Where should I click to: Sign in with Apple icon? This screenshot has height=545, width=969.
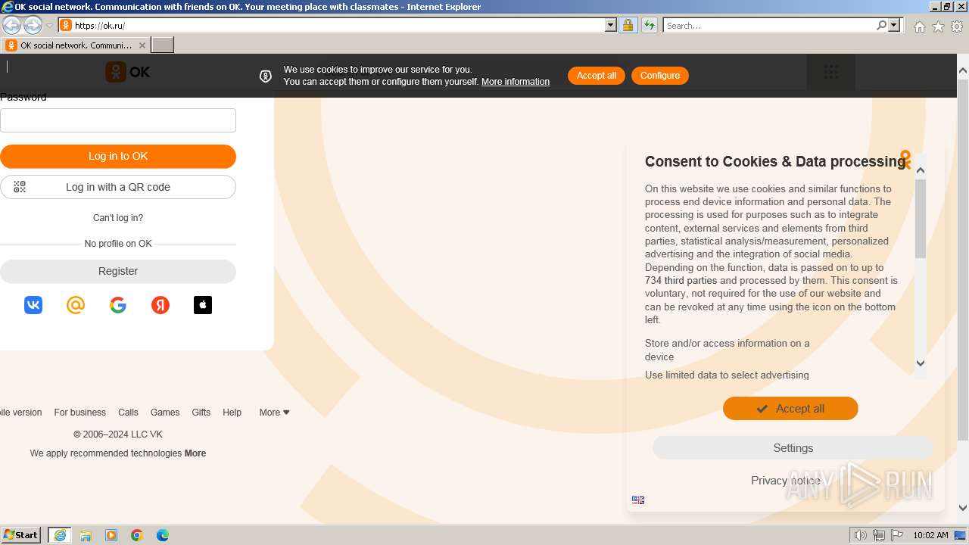coord(203,305)
